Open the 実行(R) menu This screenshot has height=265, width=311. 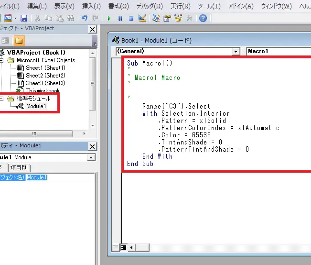tap(181, 6)
